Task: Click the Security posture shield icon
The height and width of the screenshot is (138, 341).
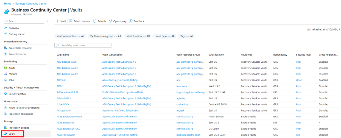Action: click(x=6, y=94)
